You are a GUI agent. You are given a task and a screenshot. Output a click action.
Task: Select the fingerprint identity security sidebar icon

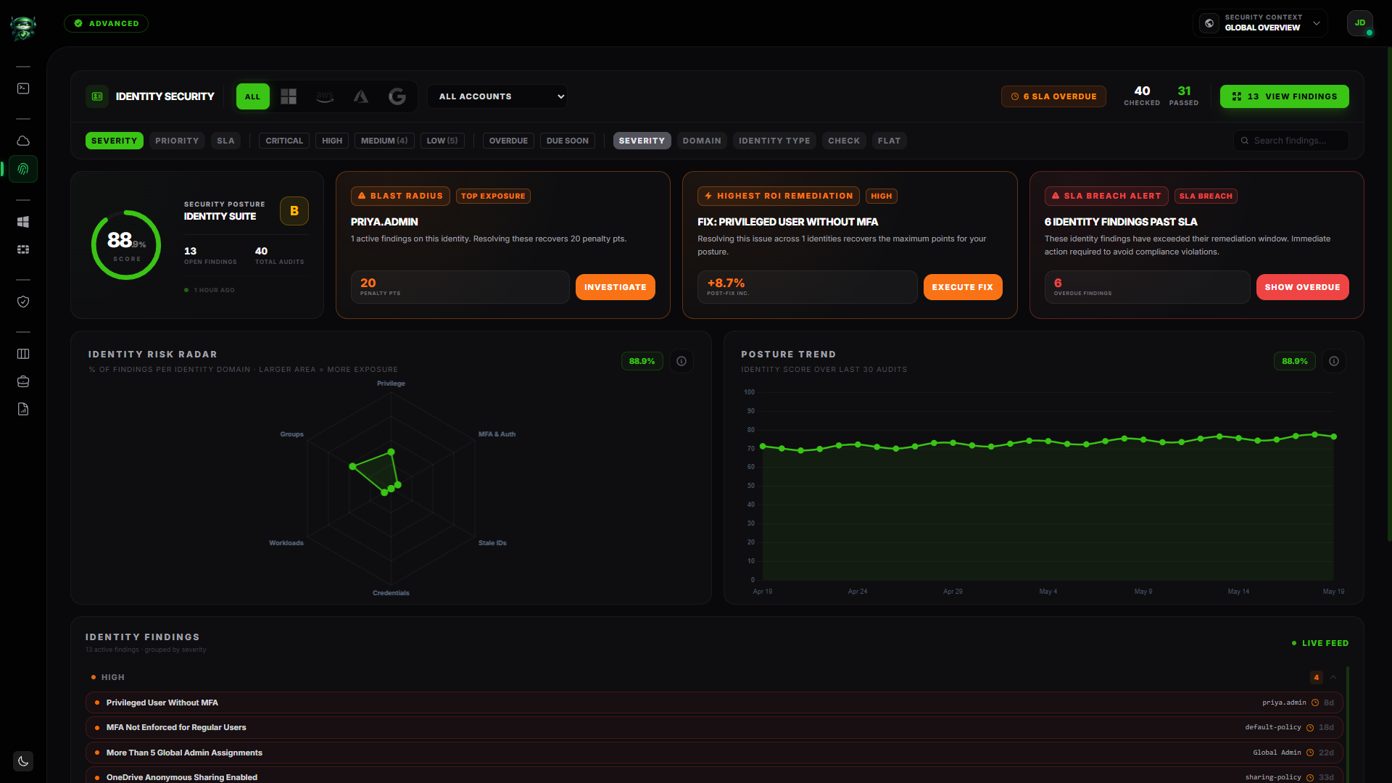23,169
